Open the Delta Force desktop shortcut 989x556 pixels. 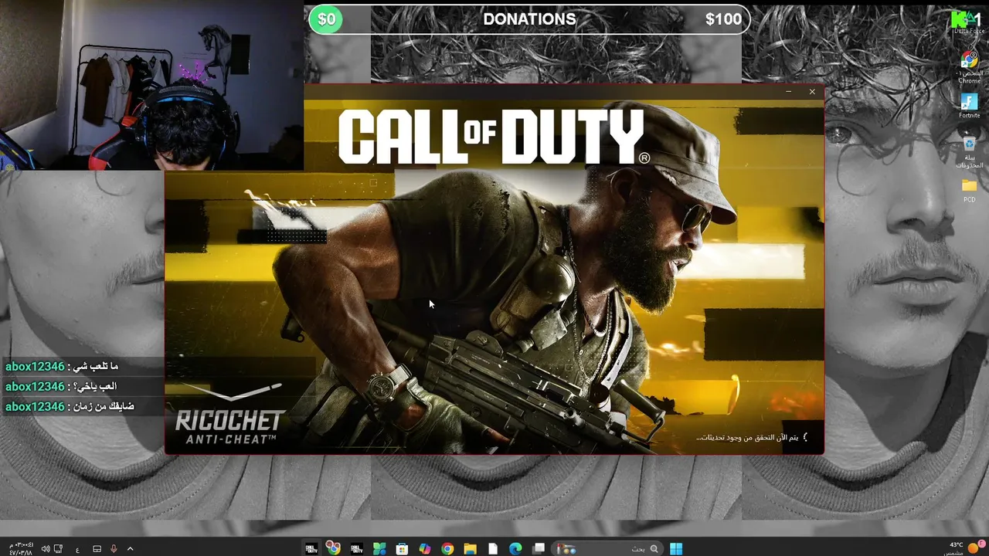click(969, 22)
